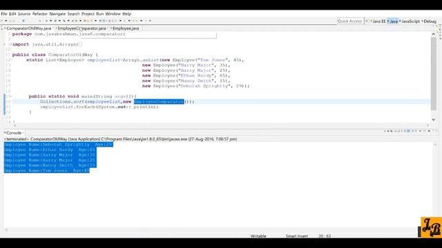
Task: Click the Harry Major, 25 employee line
Action: coord(186,70)
